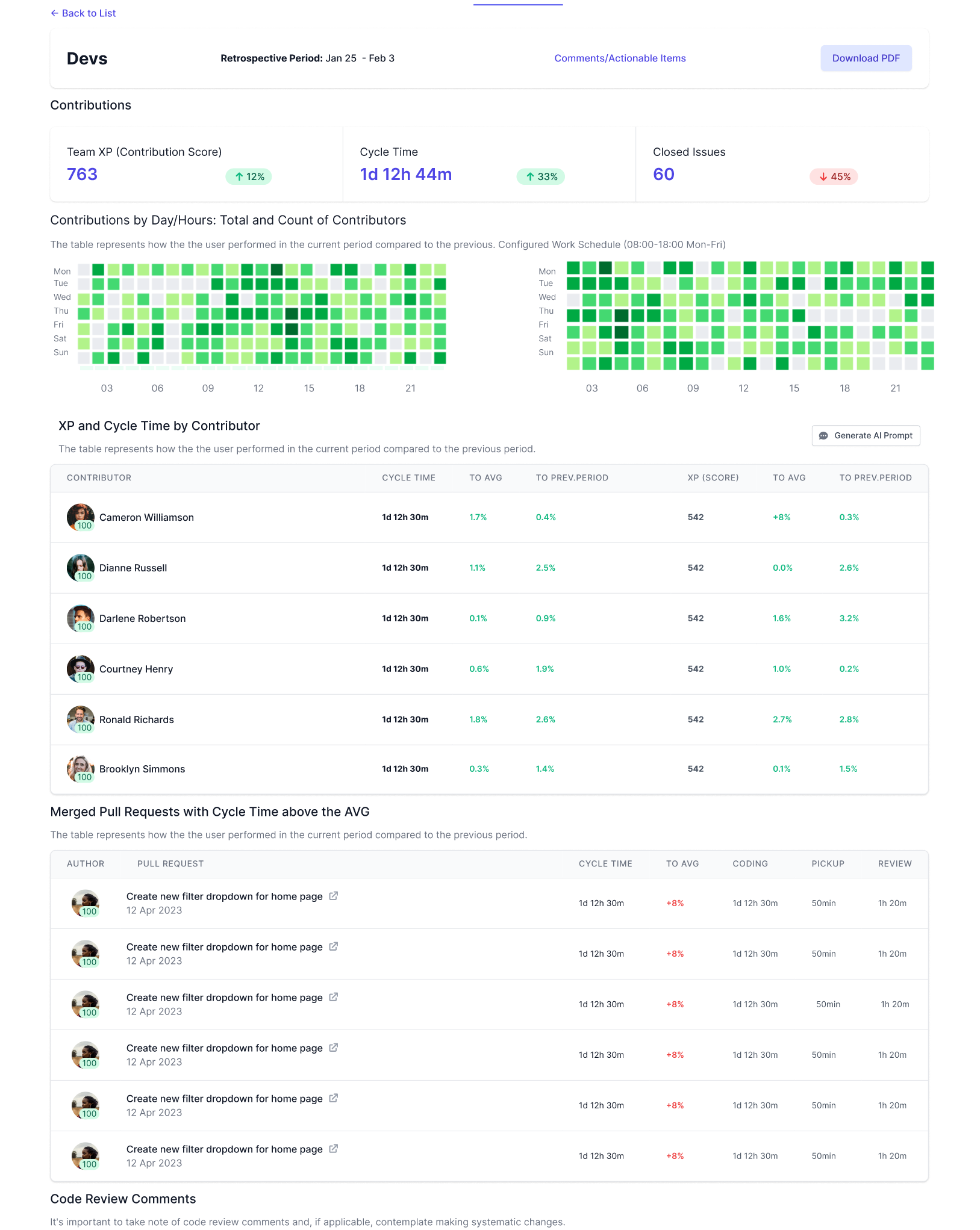Click the chat bubble icon on Generate AI Prompt
The height and width of the screenshot is (1230, 980).
(824, 435)
